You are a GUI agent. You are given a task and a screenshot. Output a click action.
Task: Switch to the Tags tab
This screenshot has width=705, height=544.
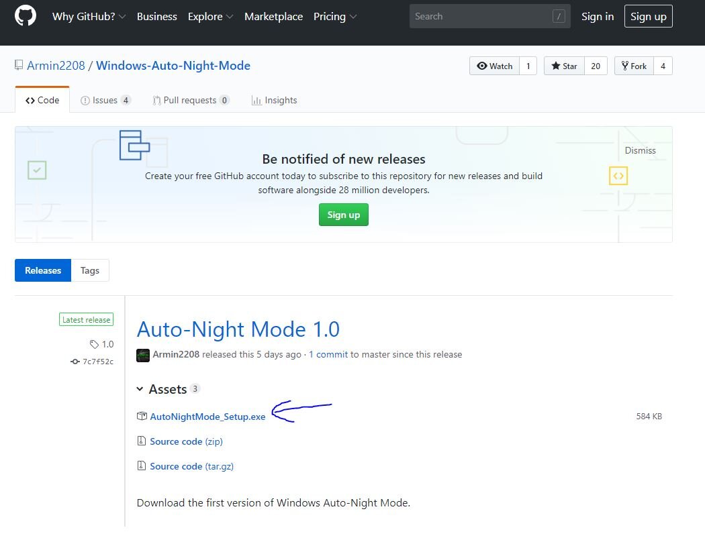(90, 270)
